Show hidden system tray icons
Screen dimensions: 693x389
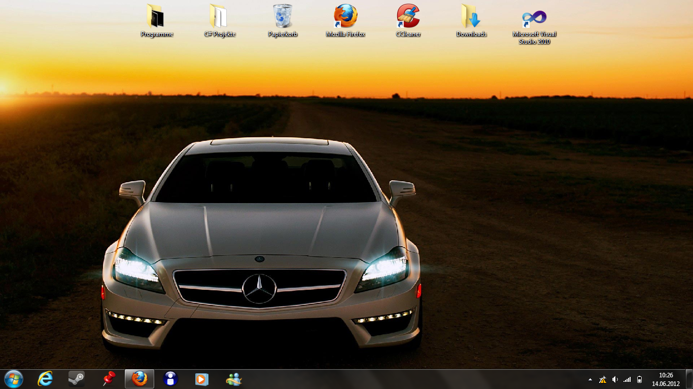(590, 379)
